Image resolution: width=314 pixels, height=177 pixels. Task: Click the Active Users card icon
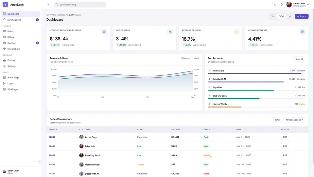point(170,32)
